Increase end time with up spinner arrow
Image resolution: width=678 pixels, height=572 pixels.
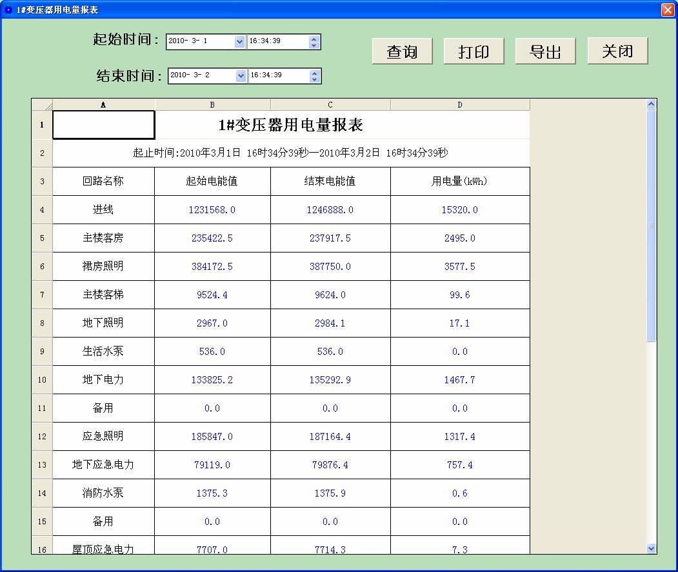tap(314, 72)
